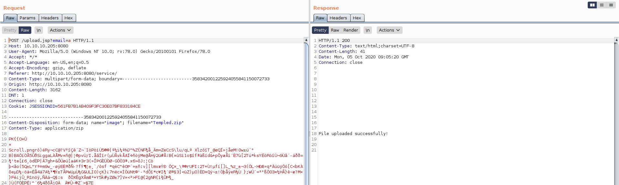Click the Response pane scroll-up arrow
Screen dimensions: 619x185
pos(616,40)
